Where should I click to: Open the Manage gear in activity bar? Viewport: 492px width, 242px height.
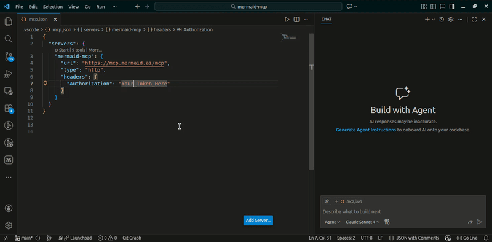pos(9,225)
